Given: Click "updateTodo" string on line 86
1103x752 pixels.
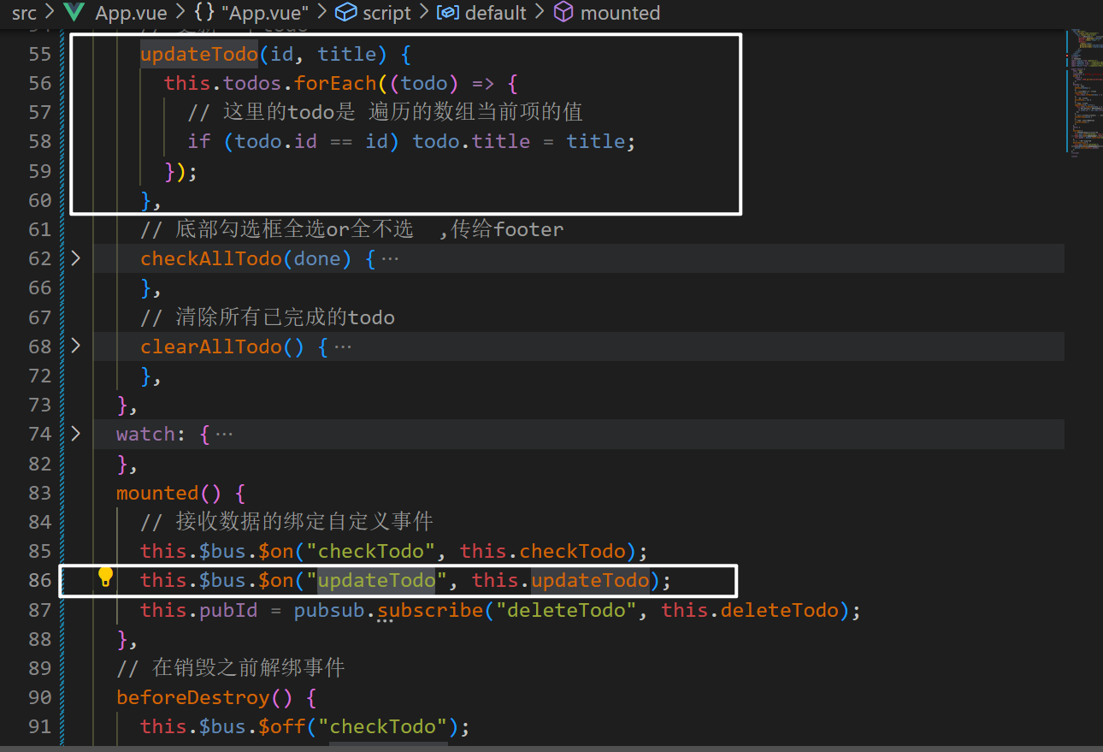Looking at the screenshot, I should coord(377,581).
